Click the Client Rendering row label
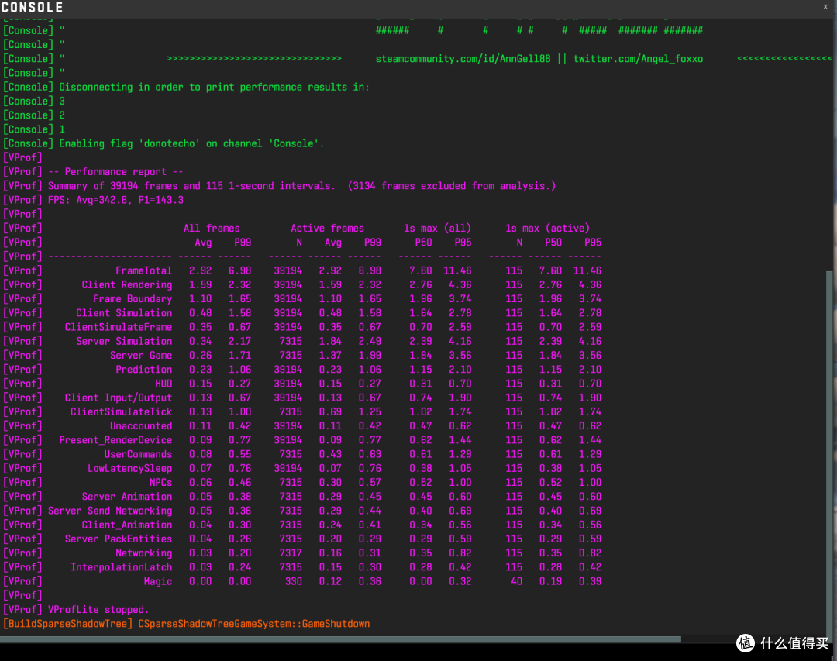The image size is (837, 661). (x=126, y=285)
